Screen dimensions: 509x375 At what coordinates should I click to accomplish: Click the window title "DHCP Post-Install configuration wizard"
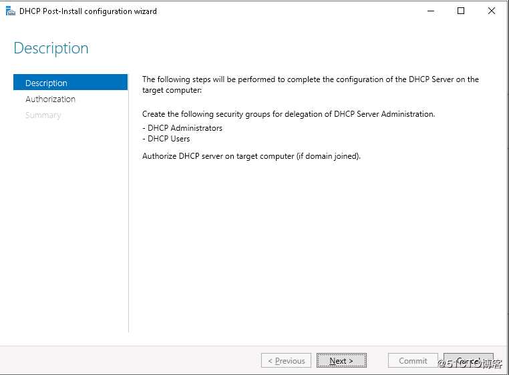(x=88, y=11)
